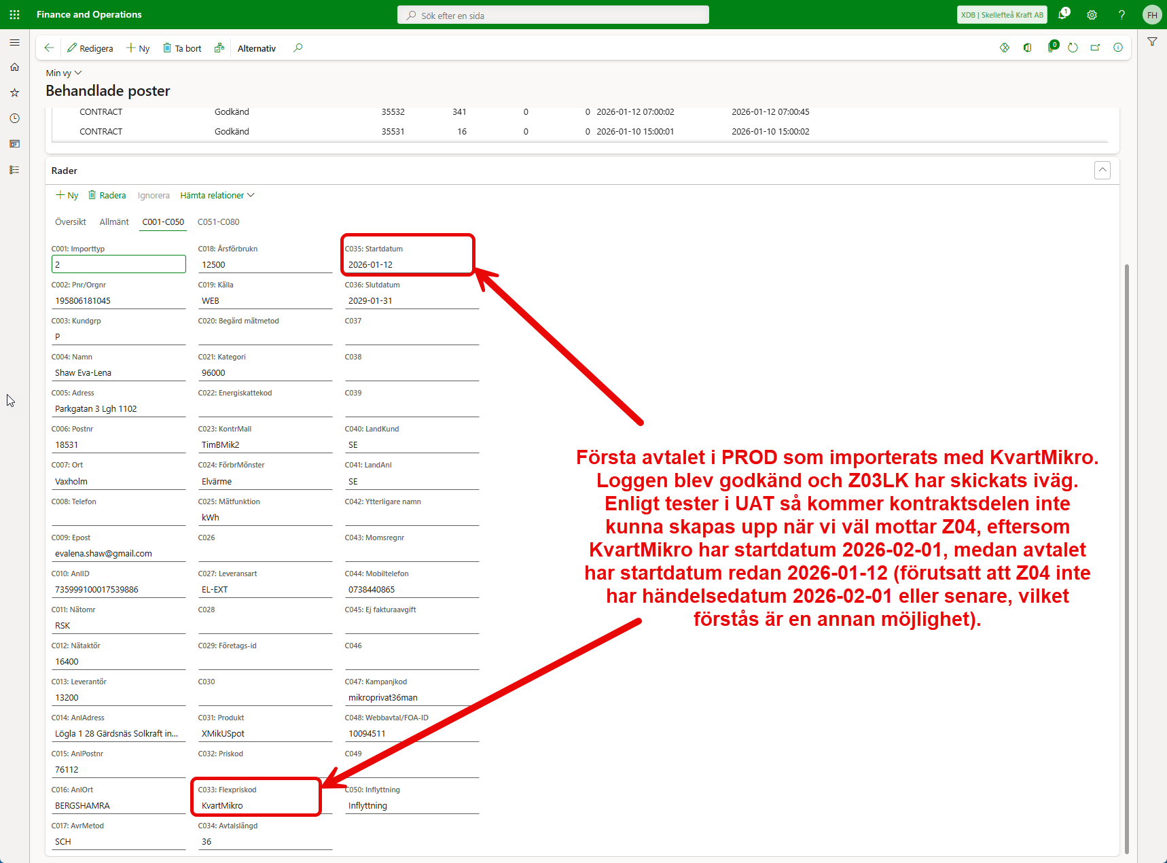Open the filter pane funnel icon
This screenshot has height=863, width=1167.
pos(1152,42)
